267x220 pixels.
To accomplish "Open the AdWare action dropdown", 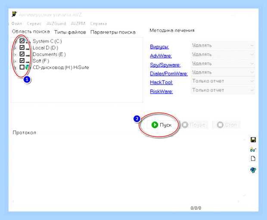I will (223, 54).
